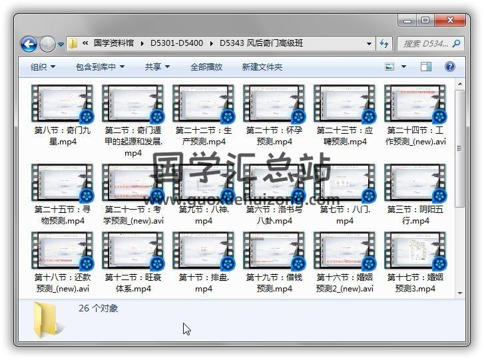Viewport: 484px width, 360px height.
Task: Click the magnifier icon in search box
Action: [x=457, y=44]
